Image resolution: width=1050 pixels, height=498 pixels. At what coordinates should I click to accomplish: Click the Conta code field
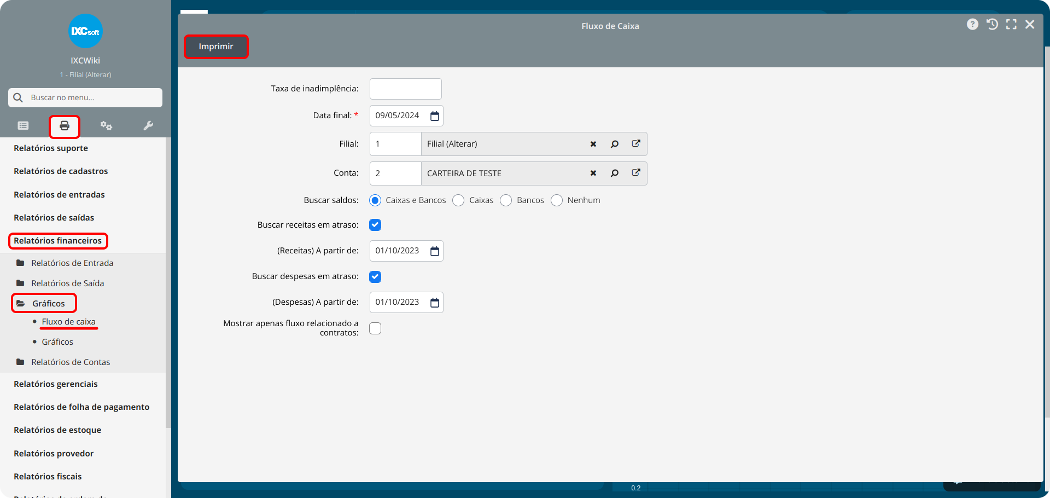click(x=395, y=173)
